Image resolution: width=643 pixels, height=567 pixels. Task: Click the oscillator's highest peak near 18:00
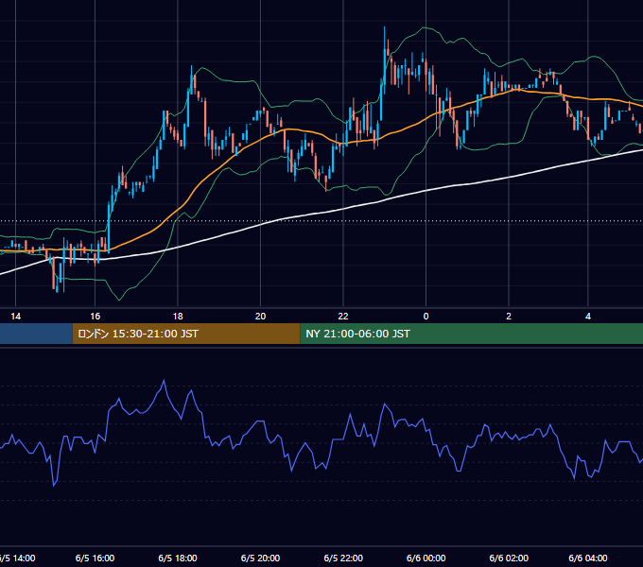[x=164, y=381]
